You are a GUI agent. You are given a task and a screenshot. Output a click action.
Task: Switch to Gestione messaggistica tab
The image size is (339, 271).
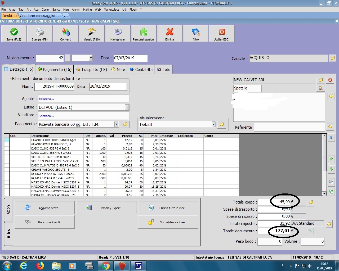40,16
